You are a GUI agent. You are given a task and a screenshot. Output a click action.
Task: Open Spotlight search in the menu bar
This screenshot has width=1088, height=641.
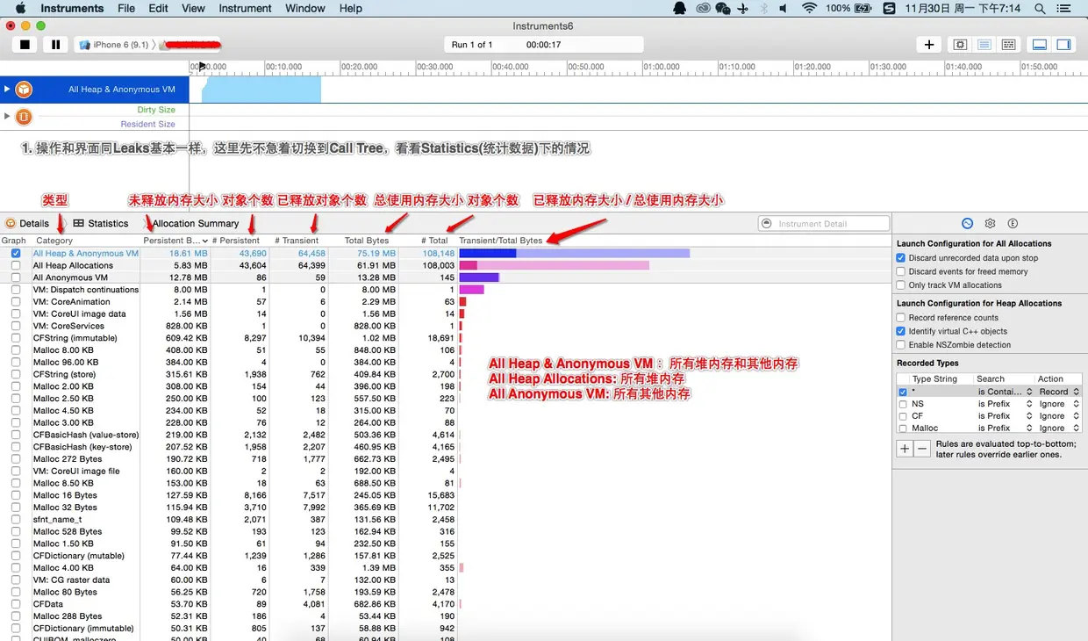(x=1040, y=8)
